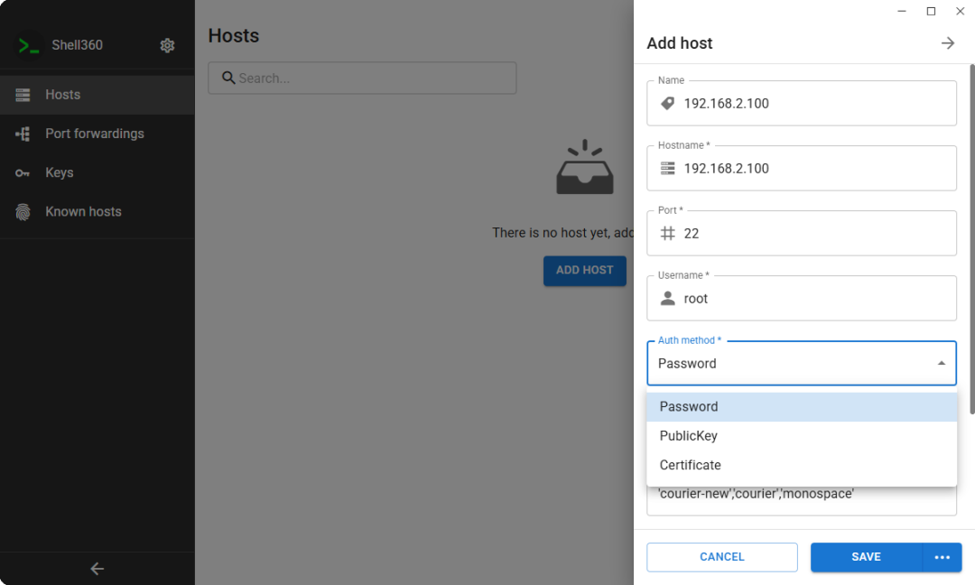Collapse the sidebar with the left arrow

coord(97,569)
